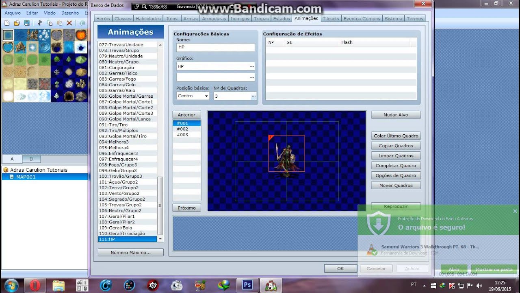Switch to the Heróis tab
Viewport: 520px width, 293px height.
pyautogui.click(x=103, y=18)
